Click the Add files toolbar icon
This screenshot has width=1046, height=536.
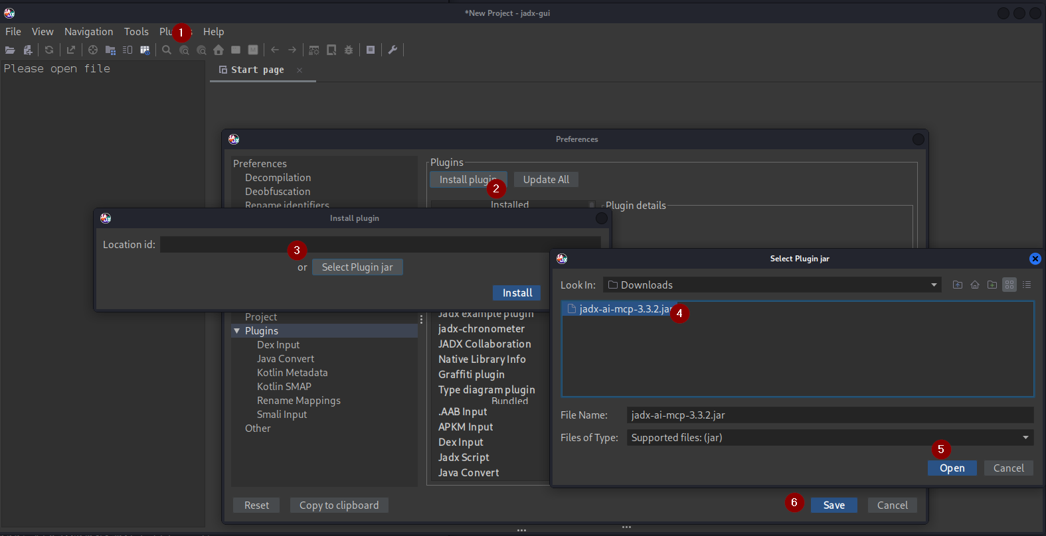coord(28,50)
